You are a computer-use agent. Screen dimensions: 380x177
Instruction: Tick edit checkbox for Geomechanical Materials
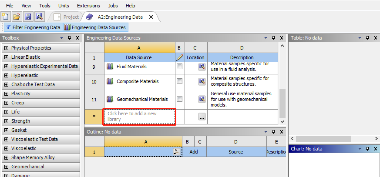point(179,99)
